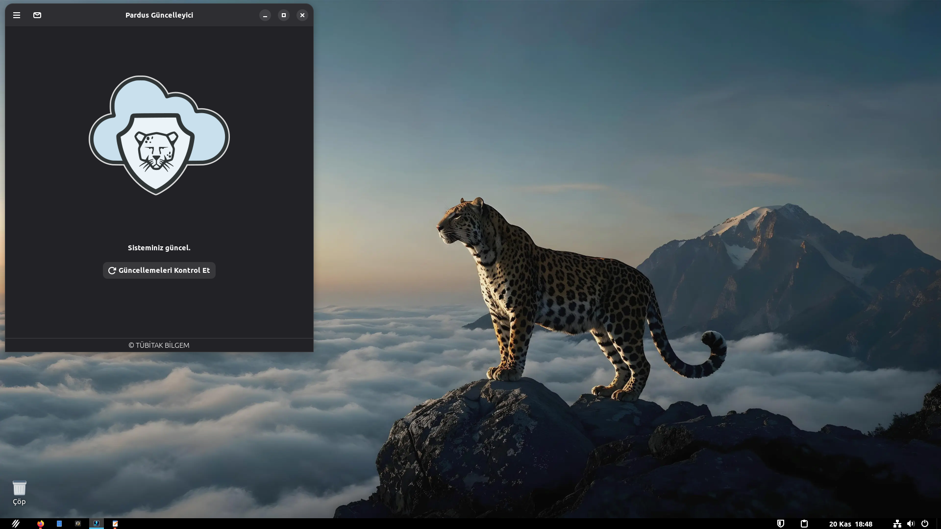Open the Çöp trash desktop icon
941x529 pixels.
click(x=20, y=491)
